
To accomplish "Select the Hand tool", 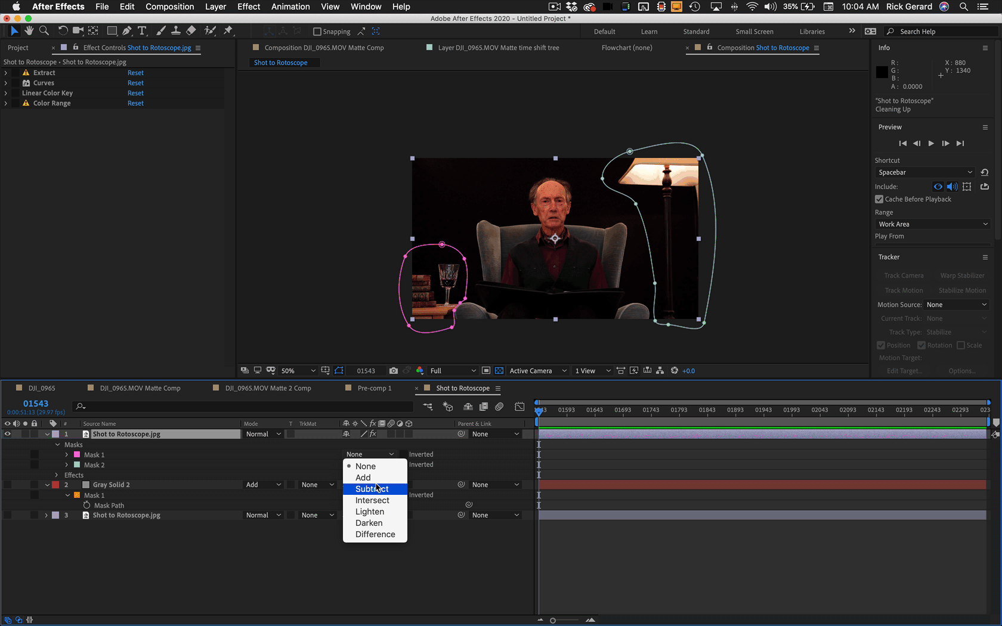I will point(29,31).
